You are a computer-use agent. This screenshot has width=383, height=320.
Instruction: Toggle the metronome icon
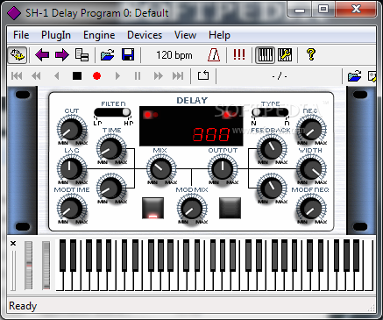(214, 55)
